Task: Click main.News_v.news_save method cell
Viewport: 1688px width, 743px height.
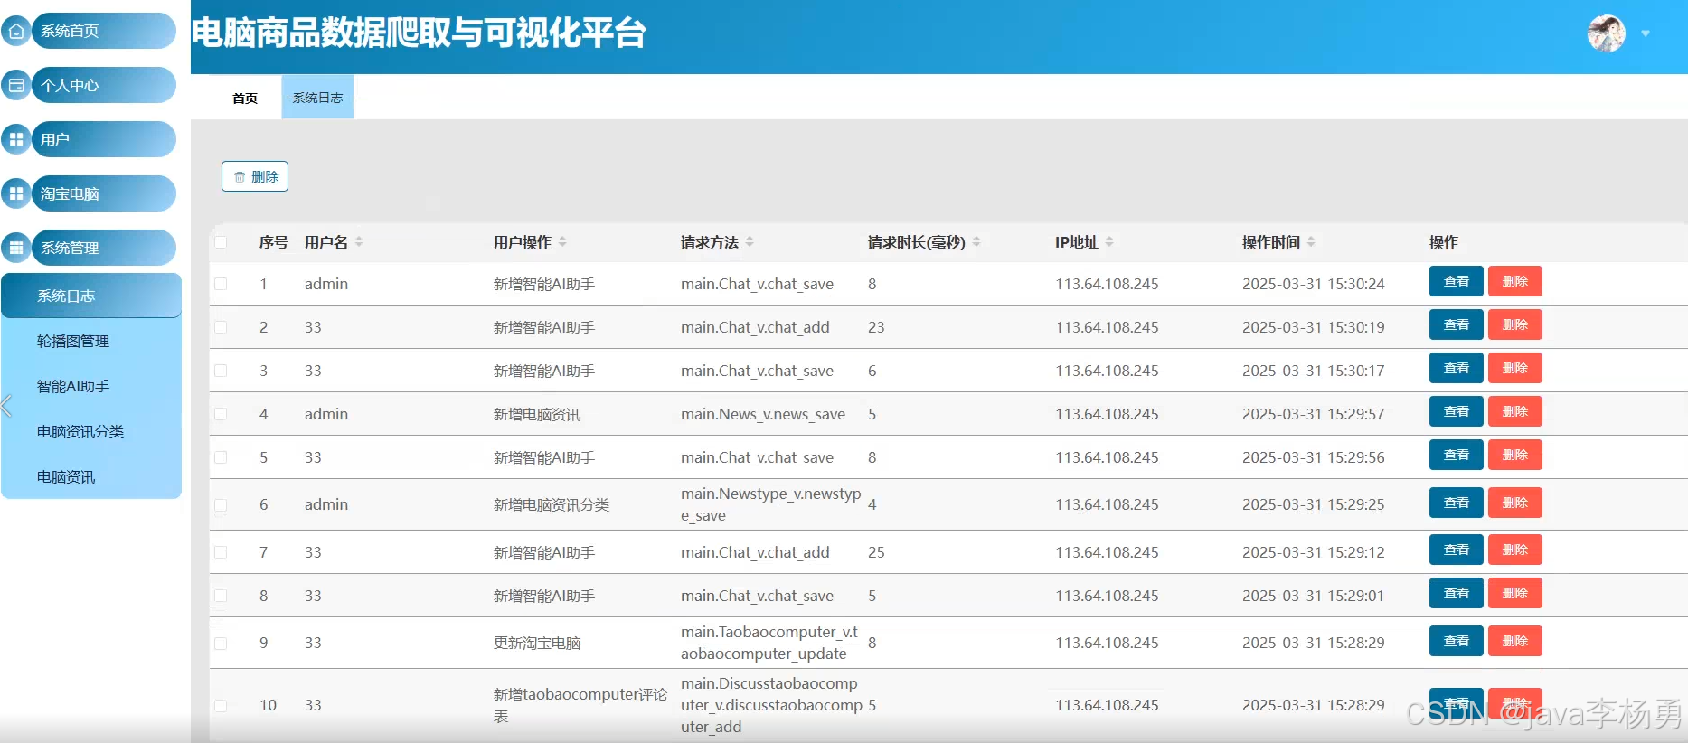Action: 763,414
